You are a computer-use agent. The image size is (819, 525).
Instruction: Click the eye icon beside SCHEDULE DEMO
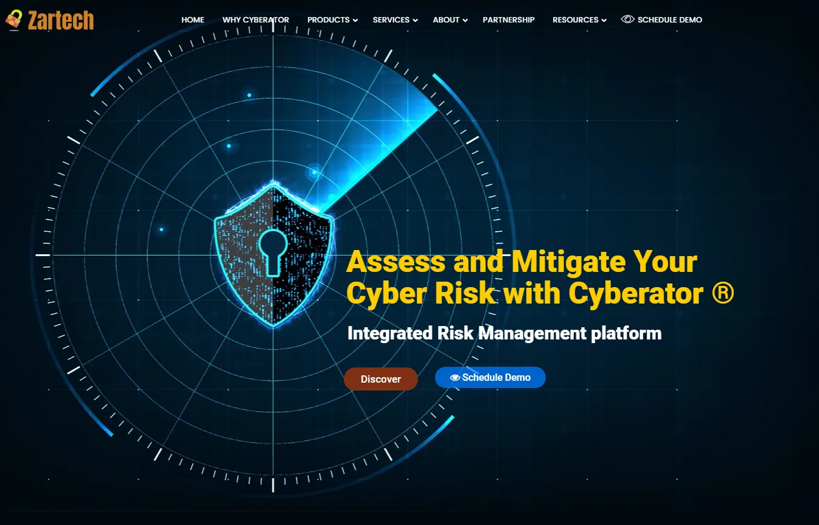(x=627, y=19)
